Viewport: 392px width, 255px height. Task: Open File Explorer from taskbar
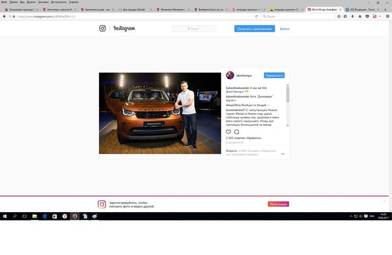coord(34,216)
